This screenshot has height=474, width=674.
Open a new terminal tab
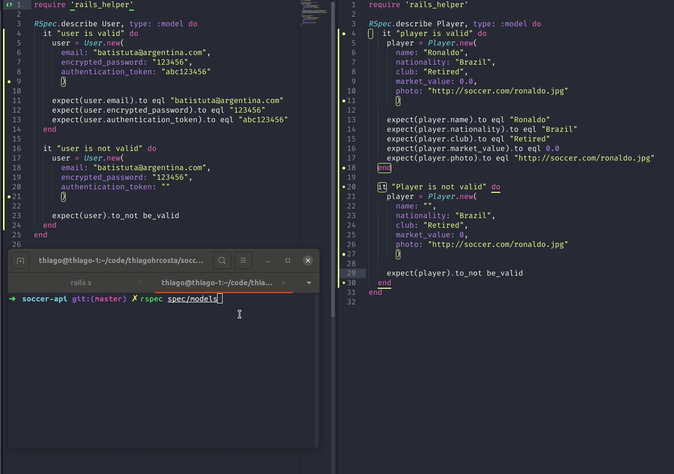(20, 260)
